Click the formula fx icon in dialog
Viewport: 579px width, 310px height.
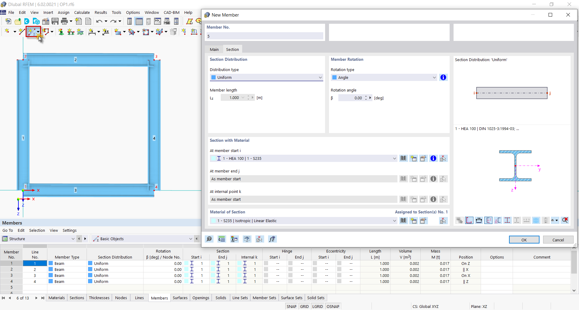pos(272,239)
